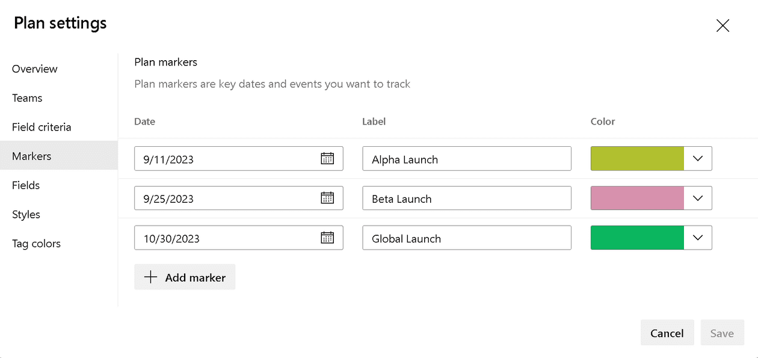Select the Field criteria section
Viewport: 758px width, 358px height.
42,127
